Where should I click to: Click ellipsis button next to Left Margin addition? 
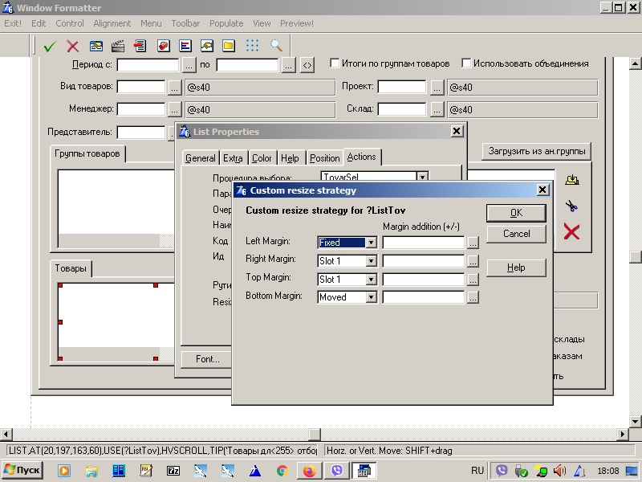click(x=473, y=242)
